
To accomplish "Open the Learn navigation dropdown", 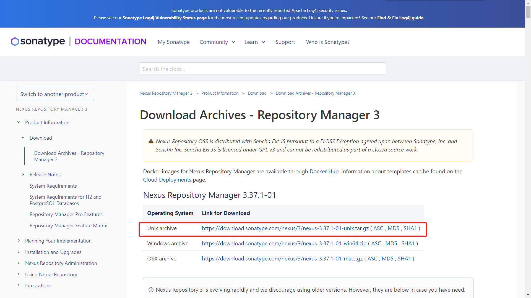I will [x=255, y=42].
